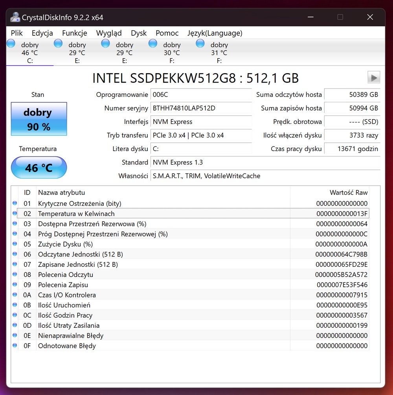393x395 pixels.
Task: Click the Suma zapisów hosta value 50994 GB
Action: click(352, 108)
